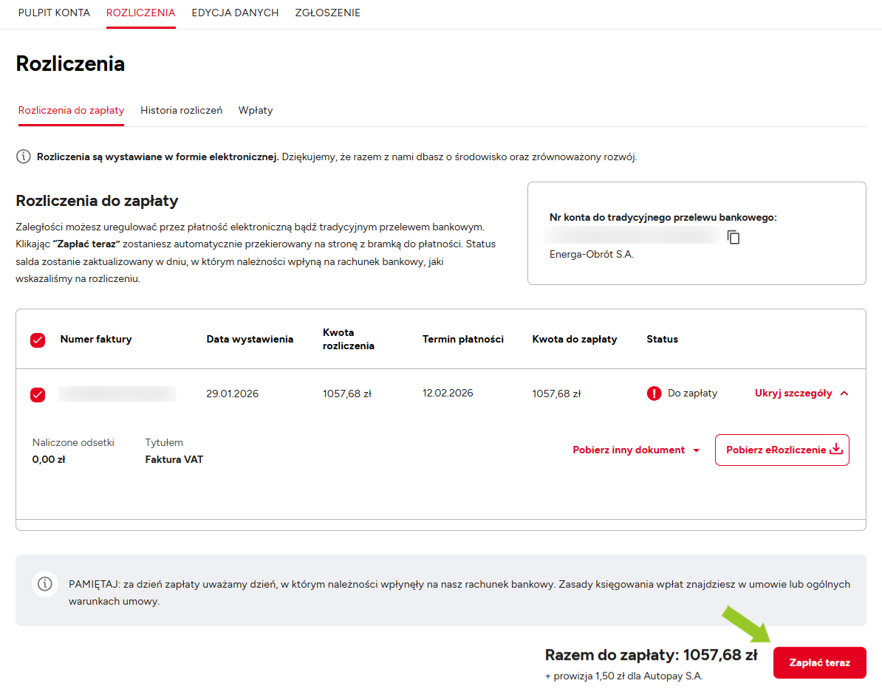Open the Pobierz inny dokument dropdown
The height and width of the screenshot is (694, 882).
635,450
